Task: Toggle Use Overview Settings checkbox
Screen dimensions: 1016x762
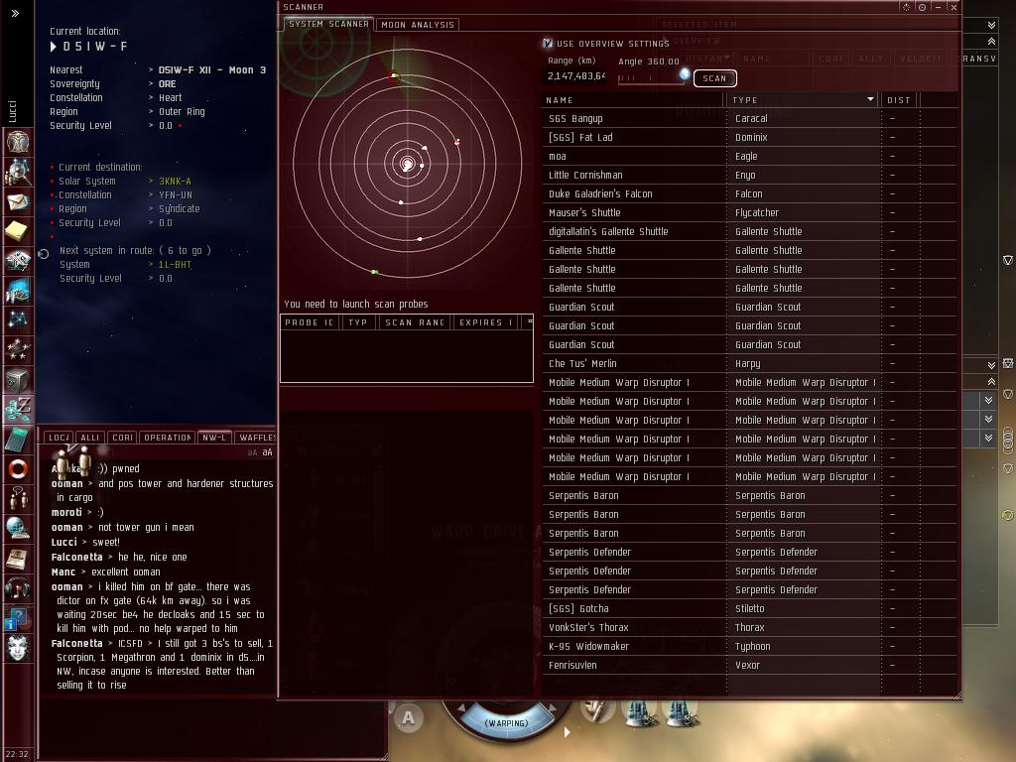Action: 548,43
